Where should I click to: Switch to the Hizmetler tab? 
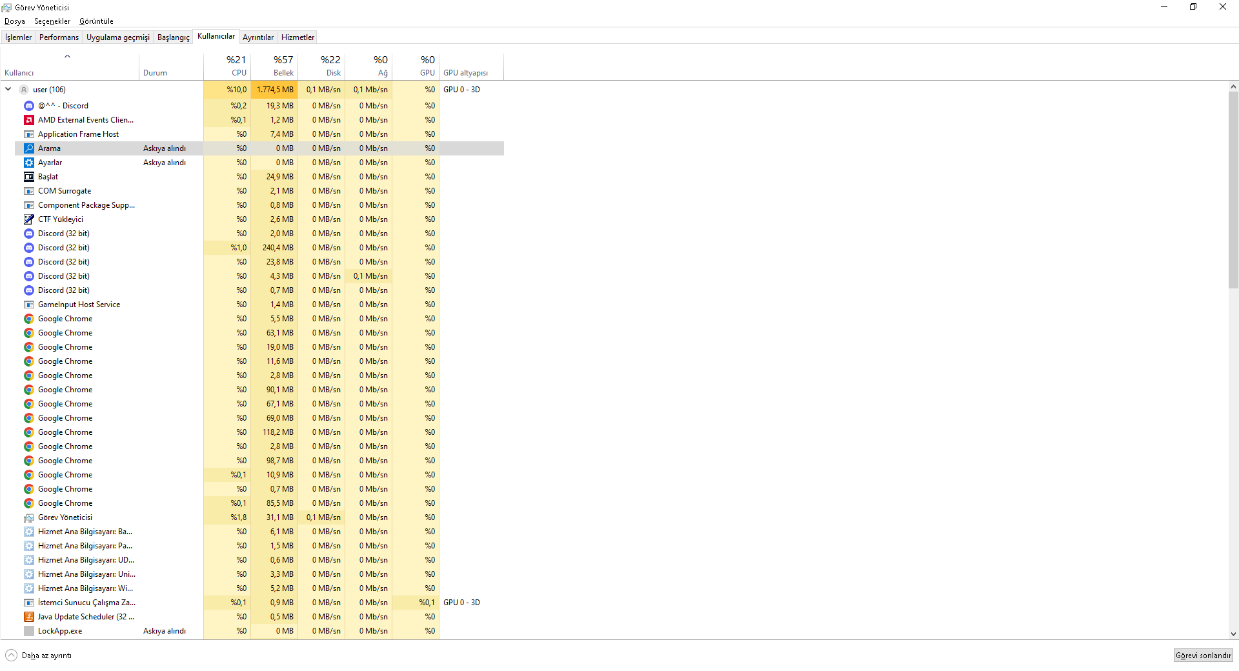tap(298, 37)
